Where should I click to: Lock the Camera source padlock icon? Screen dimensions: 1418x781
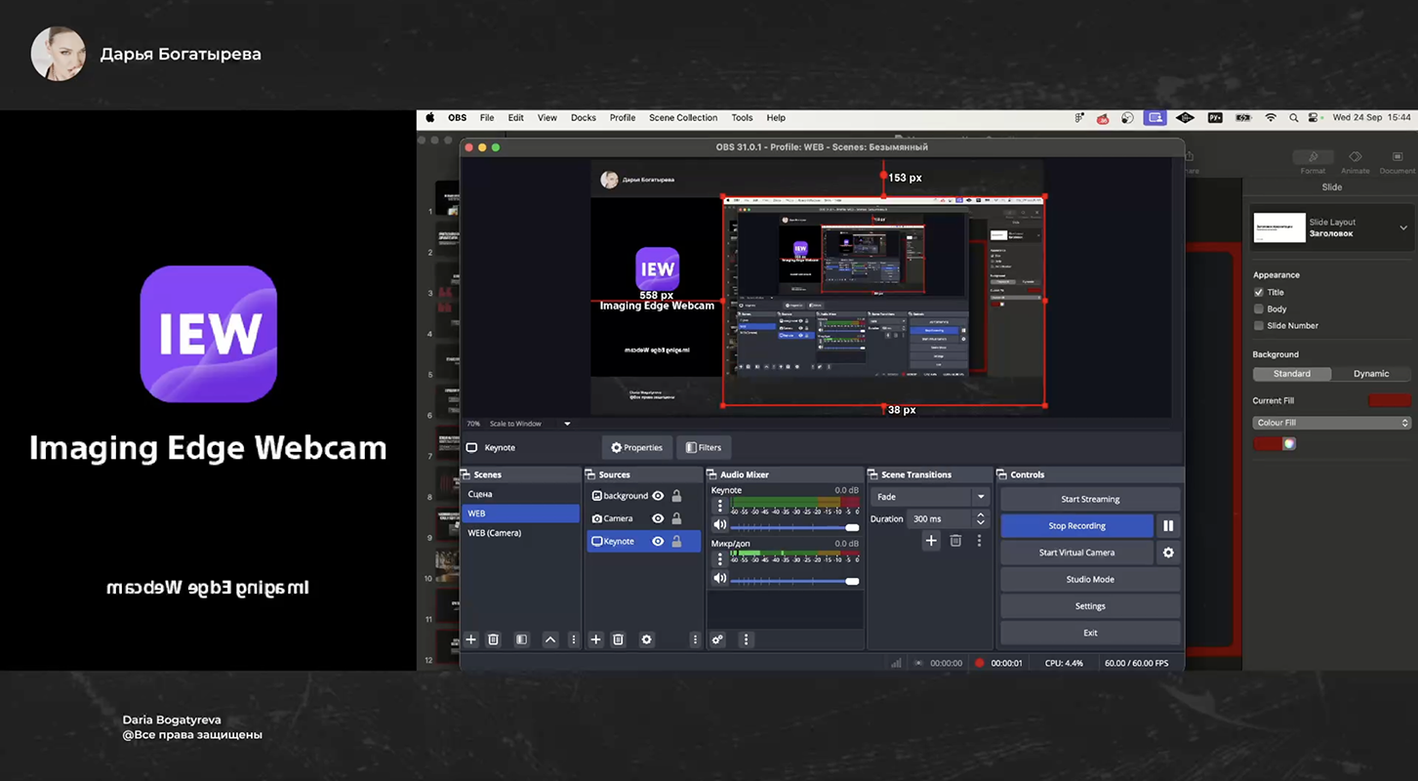click(x=676, y=518)
